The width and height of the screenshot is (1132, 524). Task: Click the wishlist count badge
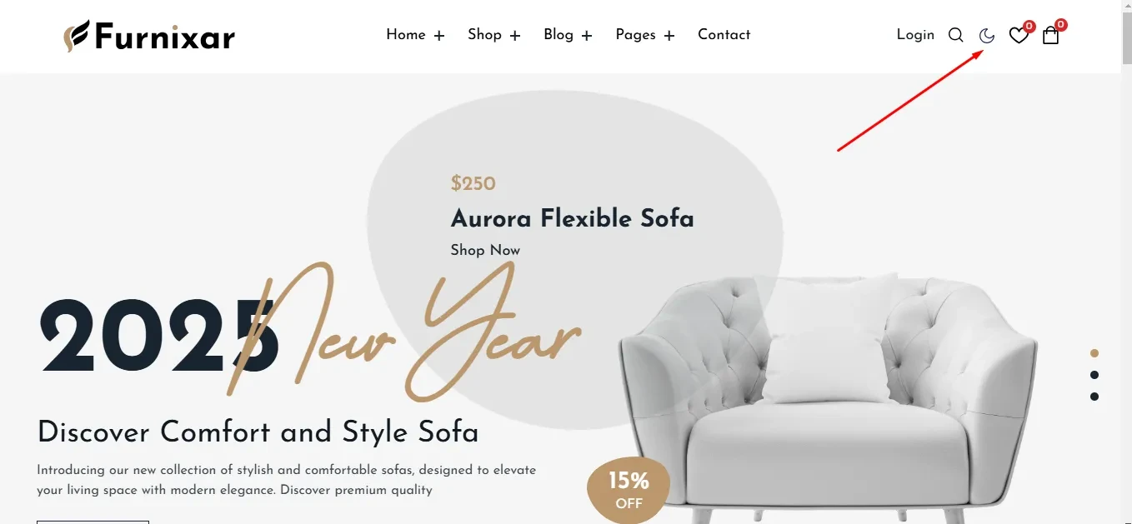(x=1029, y=26)
